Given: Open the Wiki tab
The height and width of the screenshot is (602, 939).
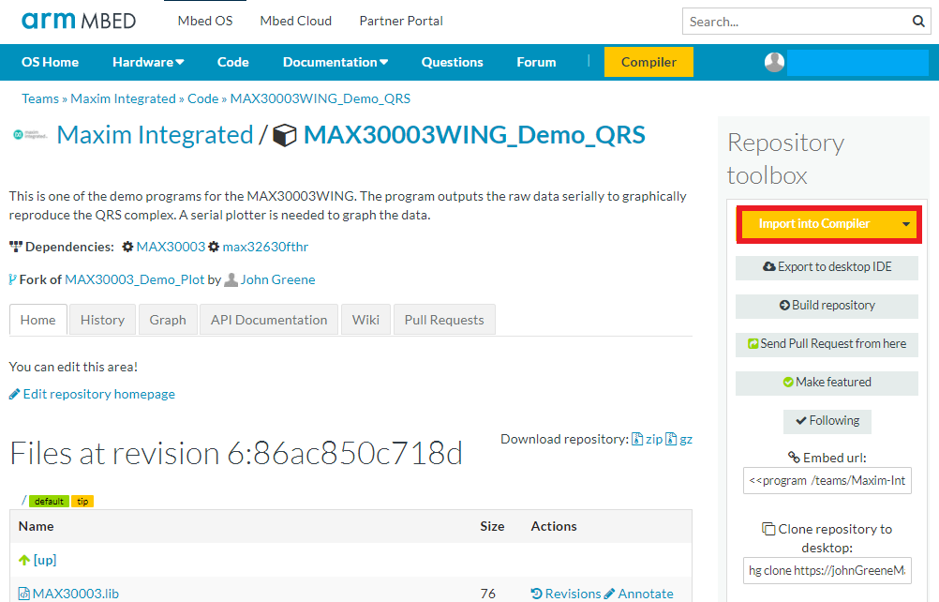Looking at the screenshot, I should pos(365,320).
